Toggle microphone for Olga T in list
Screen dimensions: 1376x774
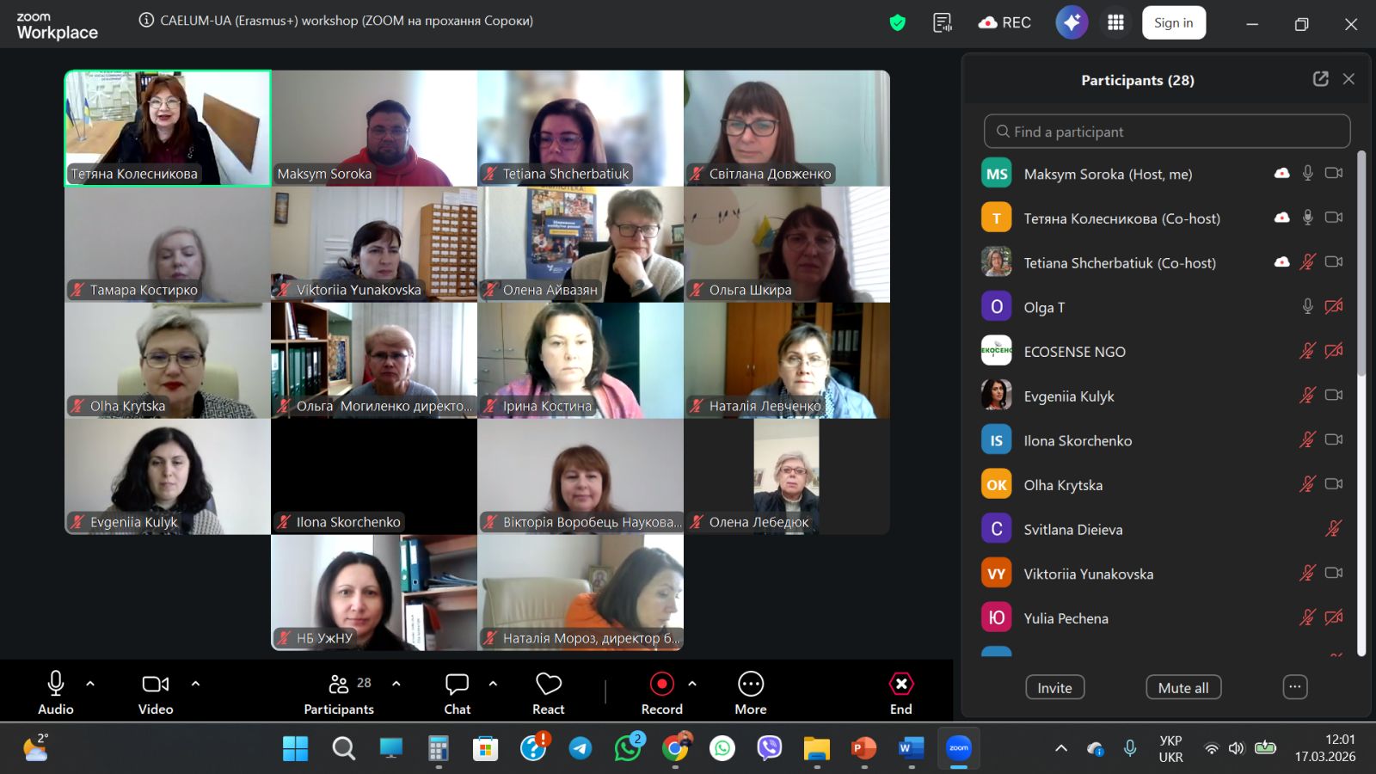(x=1307, y=307)
